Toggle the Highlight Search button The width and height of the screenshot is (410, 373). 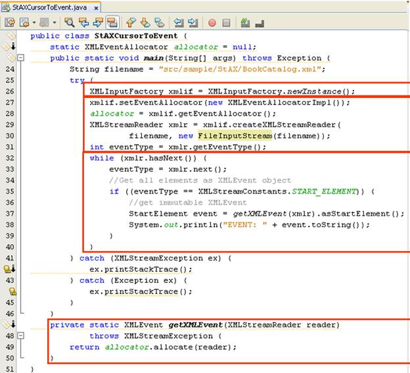pyautogui.click(x=112, y=22)
